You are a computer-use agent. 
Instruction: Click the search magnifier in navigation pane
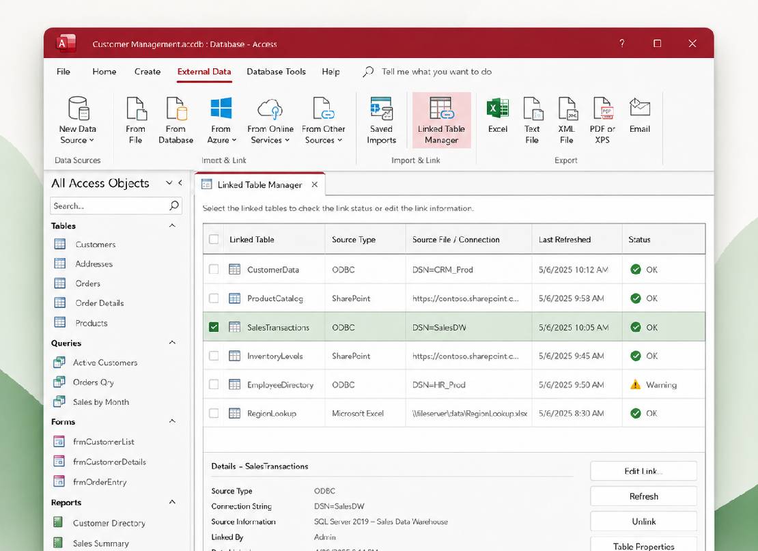coord(174,206)
